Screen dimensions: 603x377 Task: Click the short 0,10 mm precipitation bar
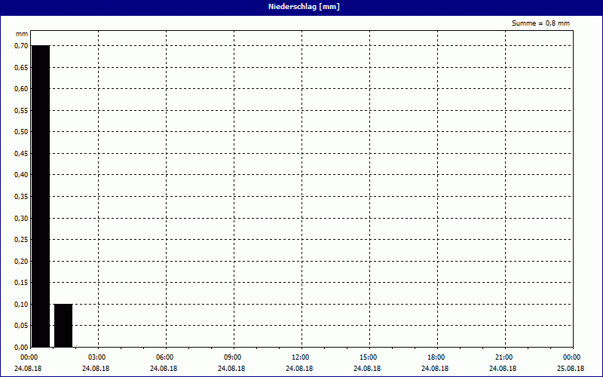[x=63, y=326]
